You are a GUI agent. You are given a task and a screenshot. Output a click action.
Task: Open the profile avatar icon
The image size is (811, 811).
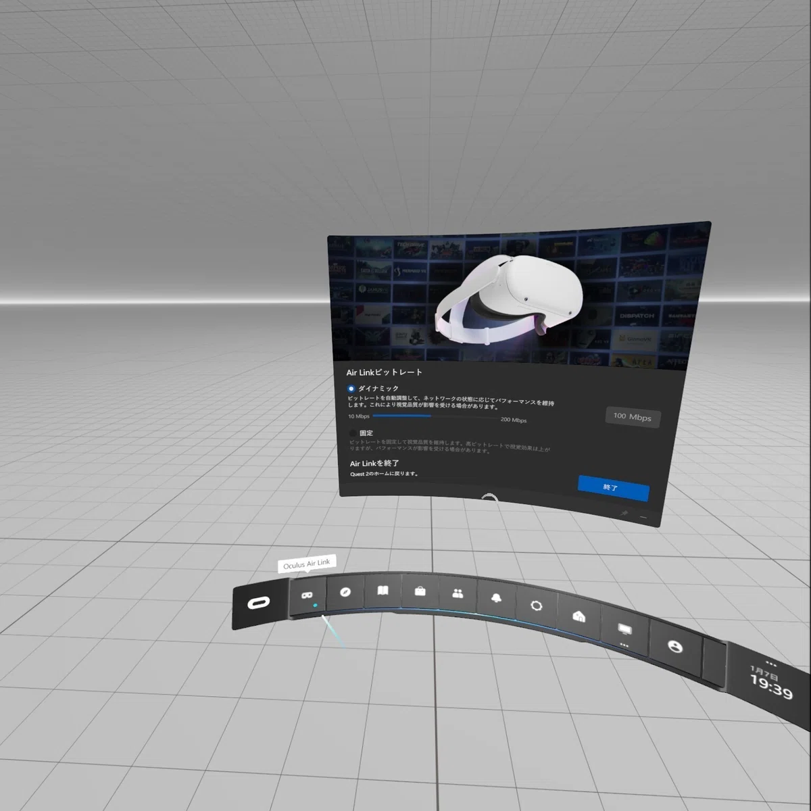pos(674,647)
